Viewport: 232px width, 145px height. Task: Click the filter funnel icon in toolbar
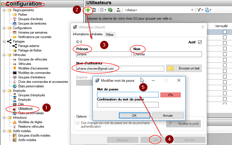click(199, 10)
